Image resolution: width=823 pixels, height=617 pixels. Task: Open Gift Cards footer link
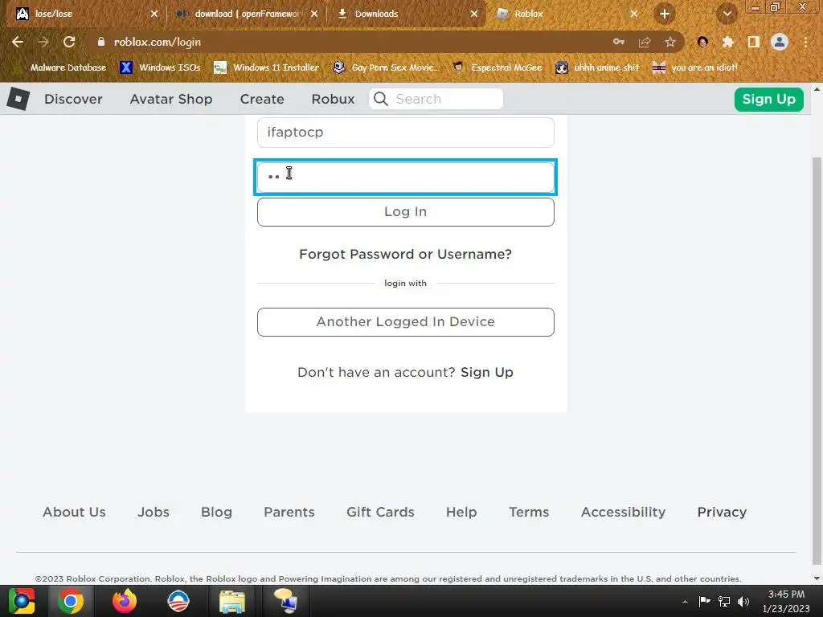pos(380,512)
